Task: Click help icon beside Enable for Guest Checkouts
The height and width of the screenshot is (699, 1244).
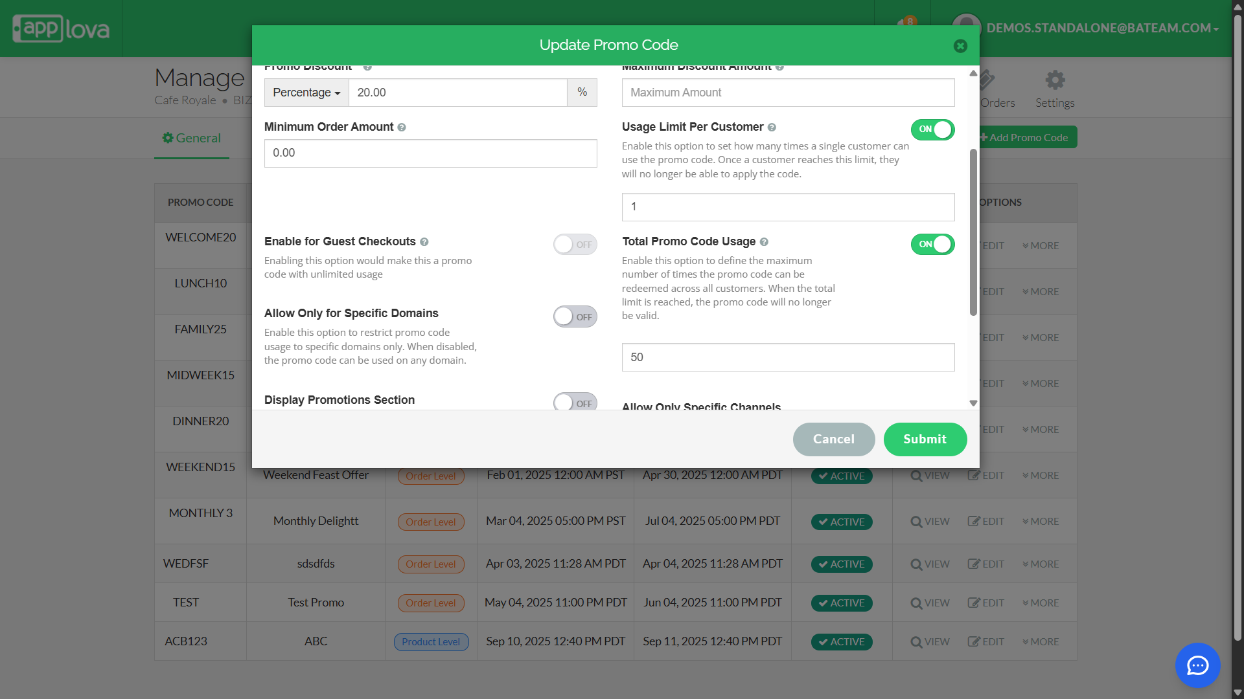Action: tap(424, 242)
